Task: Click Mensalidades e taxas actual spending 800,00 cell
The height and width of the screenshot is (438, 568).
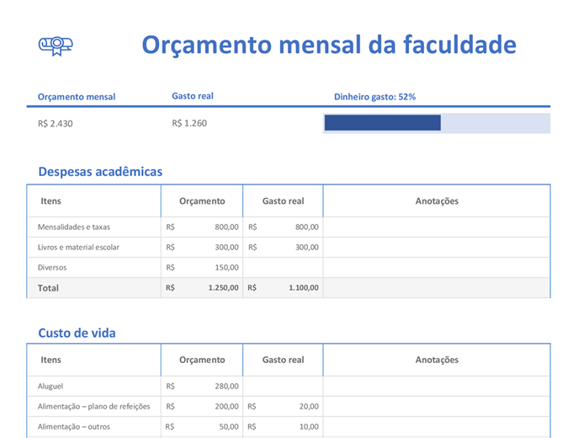Action: click(x=283, y=227)
